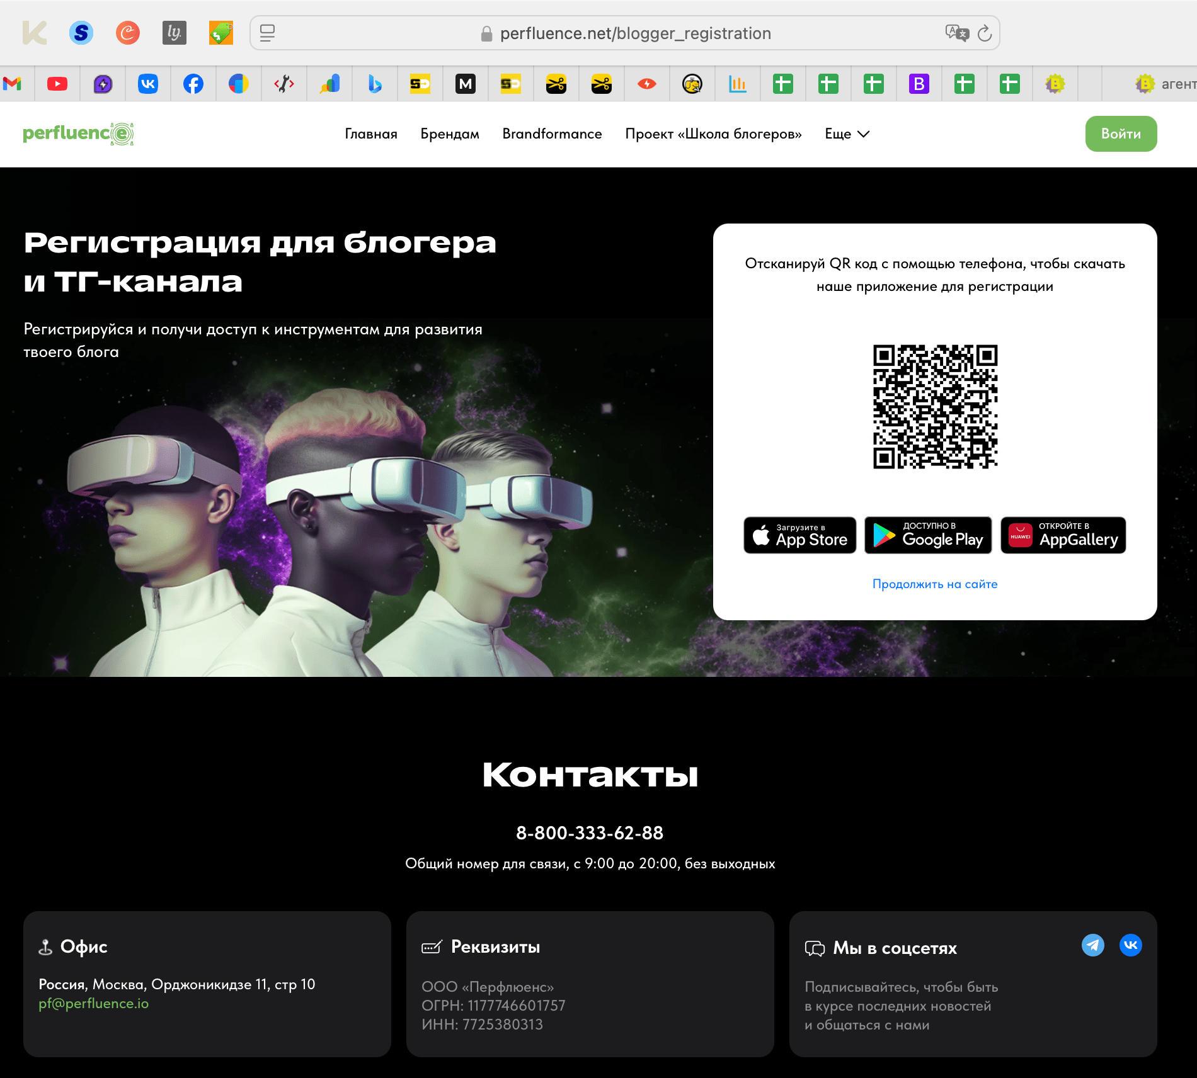Open the YouTube bookmark icon
Image resolution: width=1197 pixels, height=1078 pixels.
pos(57,84)
